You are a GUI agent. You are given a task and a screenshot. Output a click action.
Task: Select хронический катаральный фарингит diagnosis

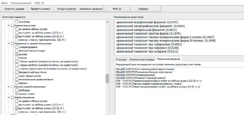point(146,30)
